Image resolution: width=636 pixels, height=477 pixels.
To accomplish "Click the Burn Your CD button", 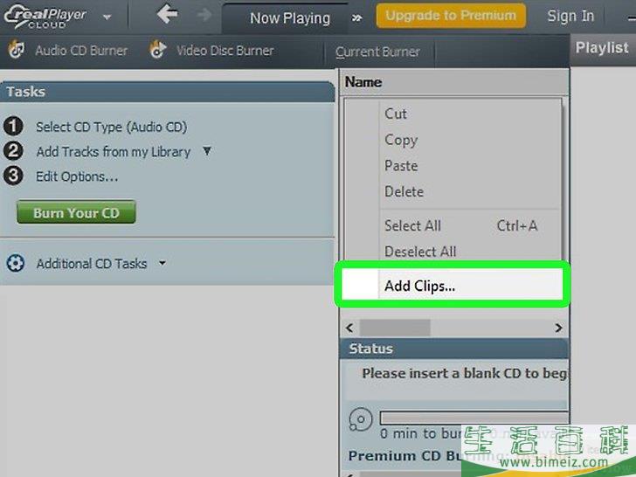I will tap(76, 212).
